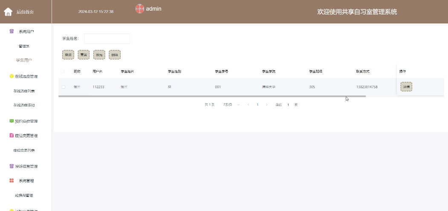Expand the 在线选座管理 menu group

(x=26, y=76)
